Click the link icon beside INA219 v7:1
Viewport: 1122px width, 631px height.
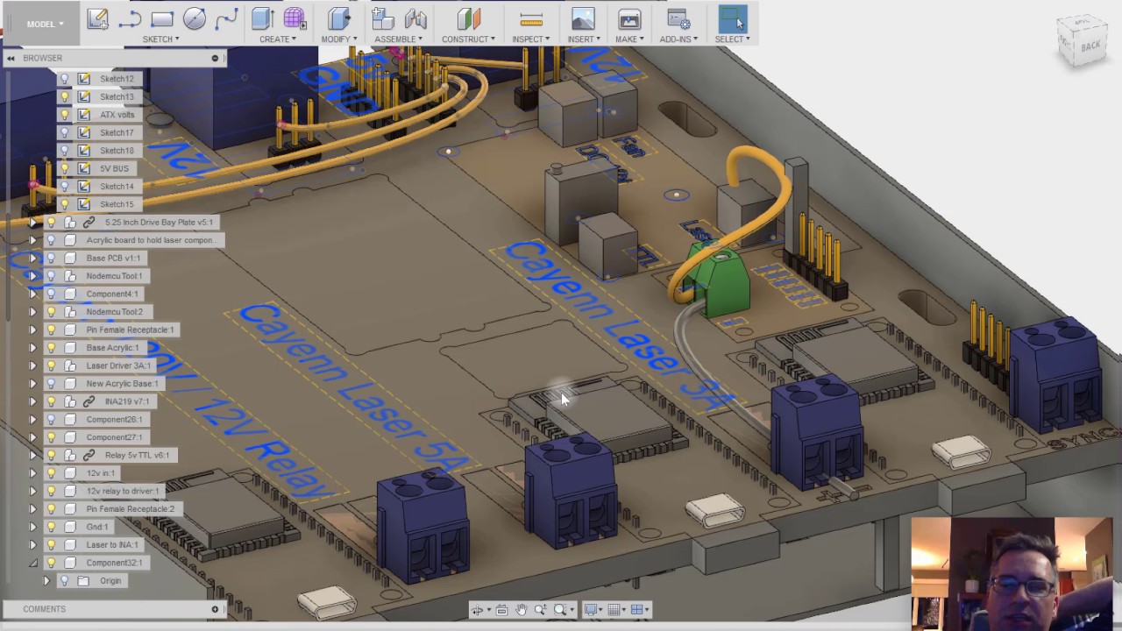[89, 401]
